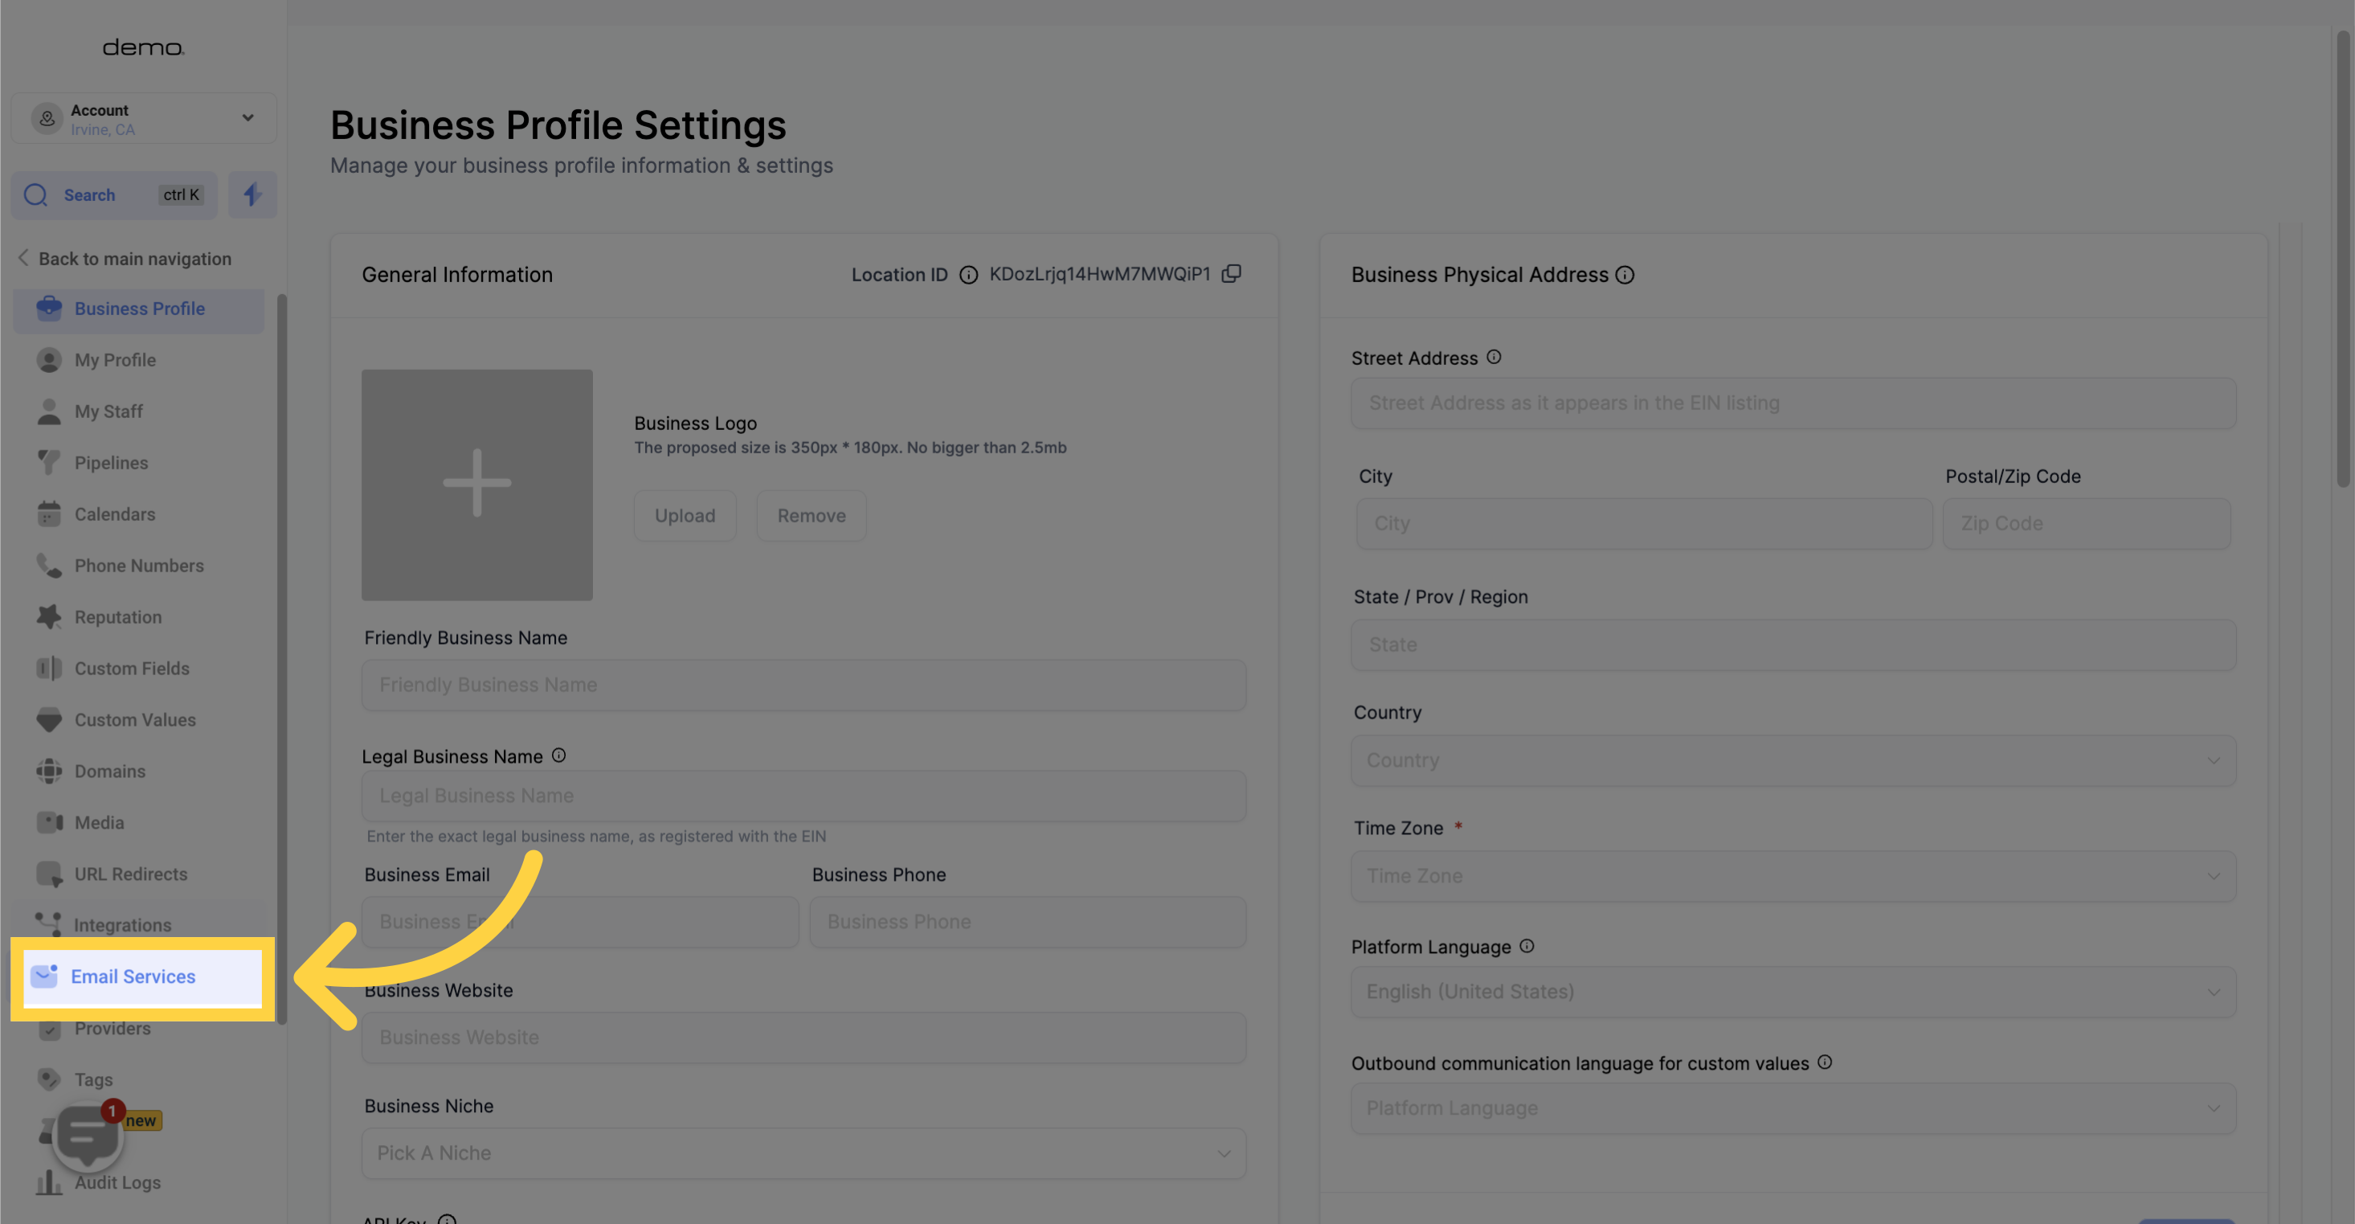Open the Outbound communication language dropdown
Image resolution: width=2355 pixels, height=1224 pixels.
[x=1793, y=1108]
